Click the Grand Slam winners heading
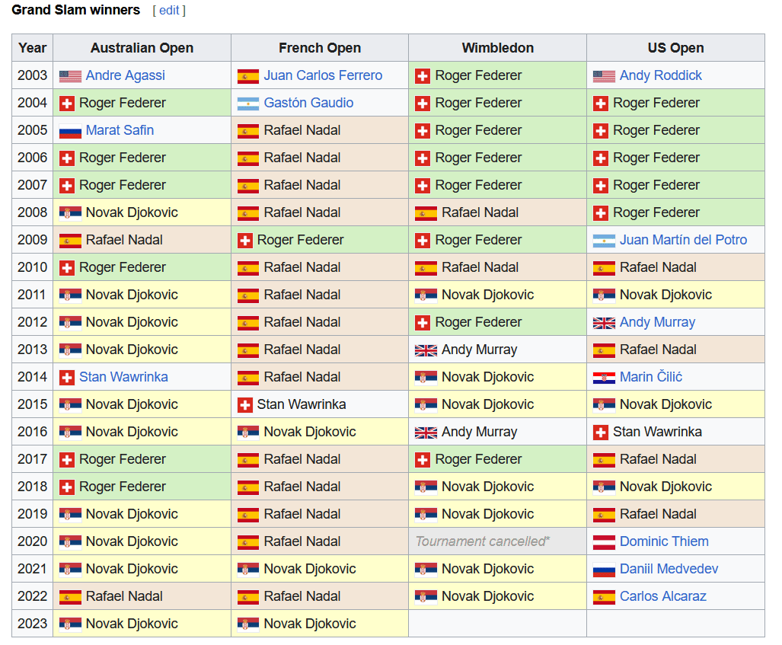 click(x=76, y=10)
